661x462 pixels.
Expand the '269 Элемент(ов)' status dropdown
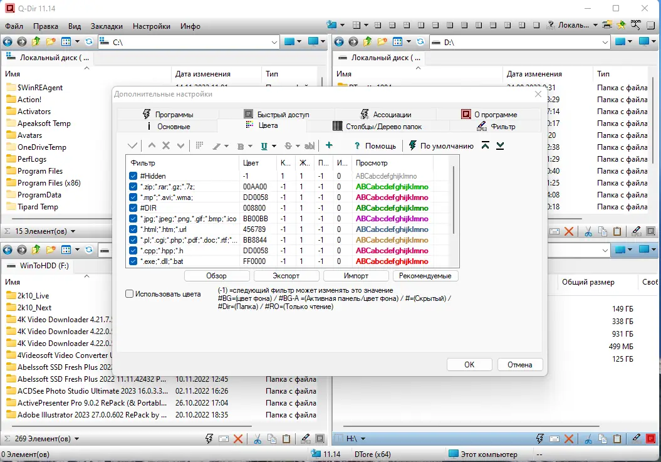pyautogui.click(x=76, y=439)
